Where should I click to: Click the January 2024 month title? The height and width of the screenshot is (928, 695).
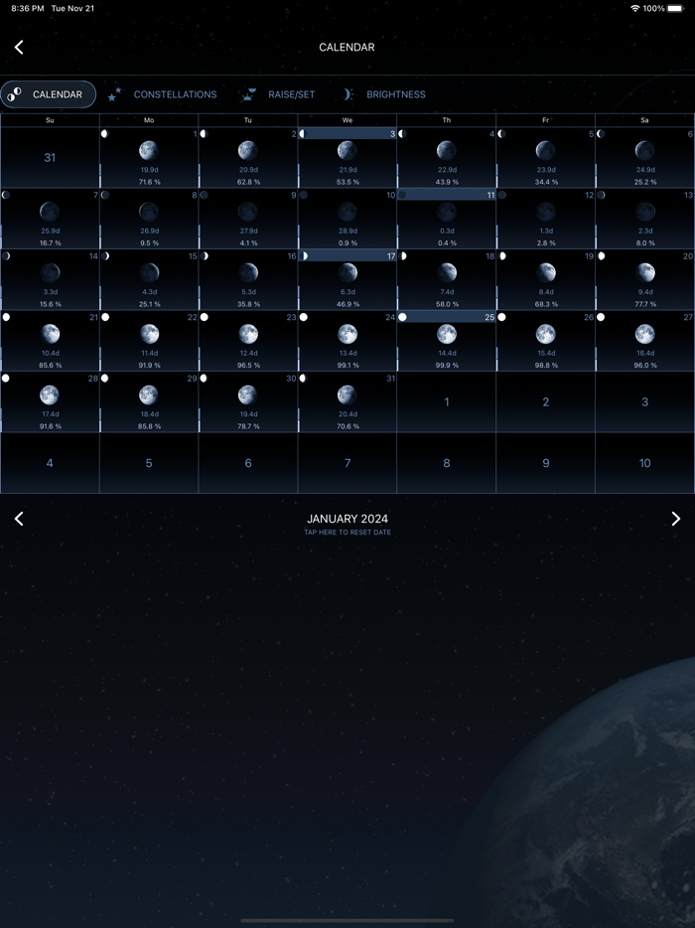[347, 519]
